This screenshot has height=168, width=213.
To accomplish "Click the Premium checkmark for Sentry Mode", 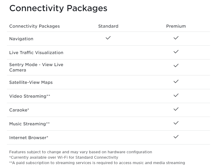I will 176,65.
